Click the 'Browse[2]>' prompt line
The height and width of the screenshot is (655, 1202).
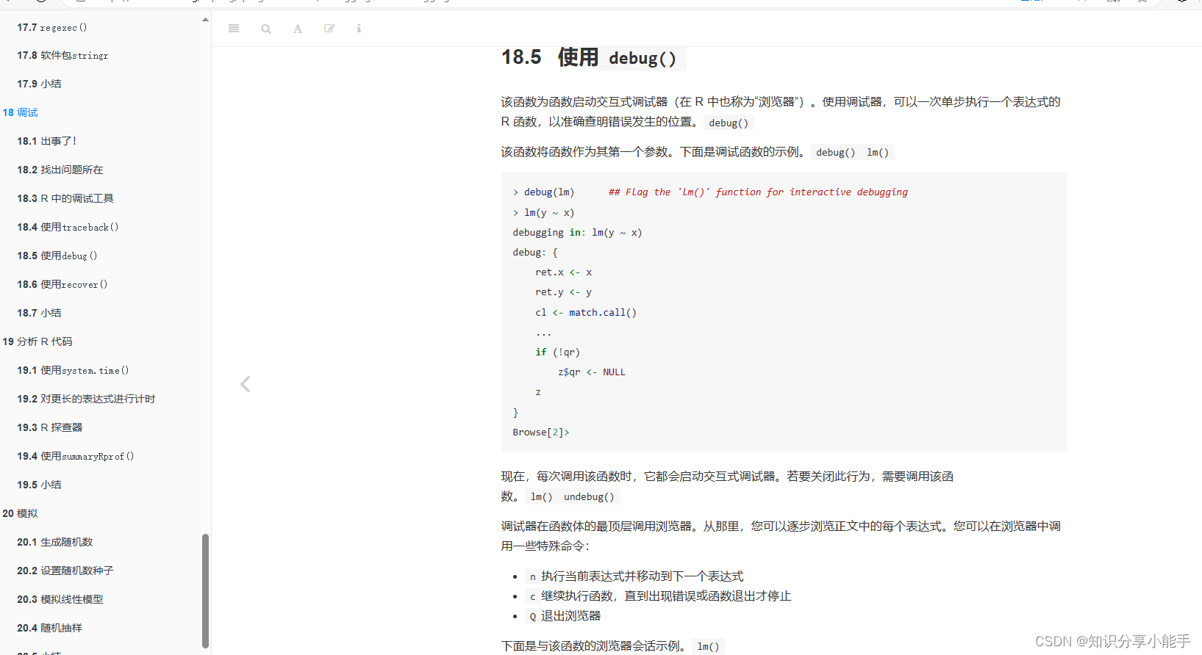[x=541, y=433]
